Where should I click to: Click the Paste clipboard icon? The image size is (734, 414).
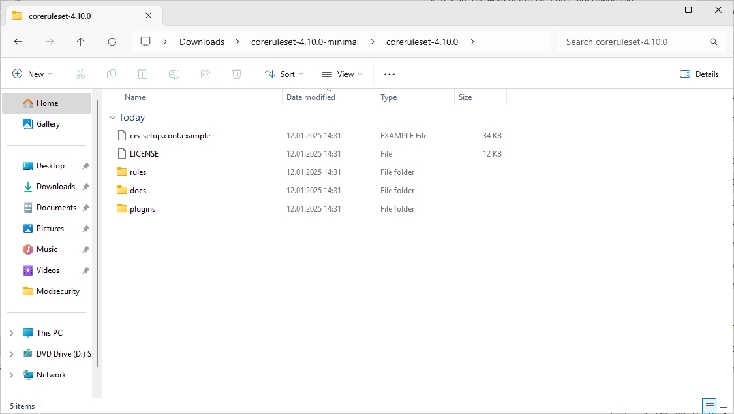(143, 74)
